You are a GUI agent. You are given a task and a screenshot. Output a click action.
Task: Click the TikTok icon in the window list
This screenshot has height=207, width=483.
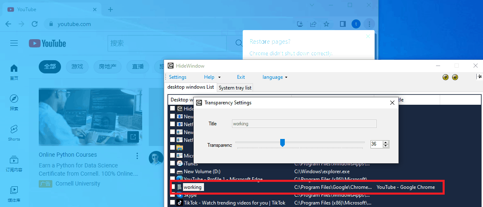[180, 203]
